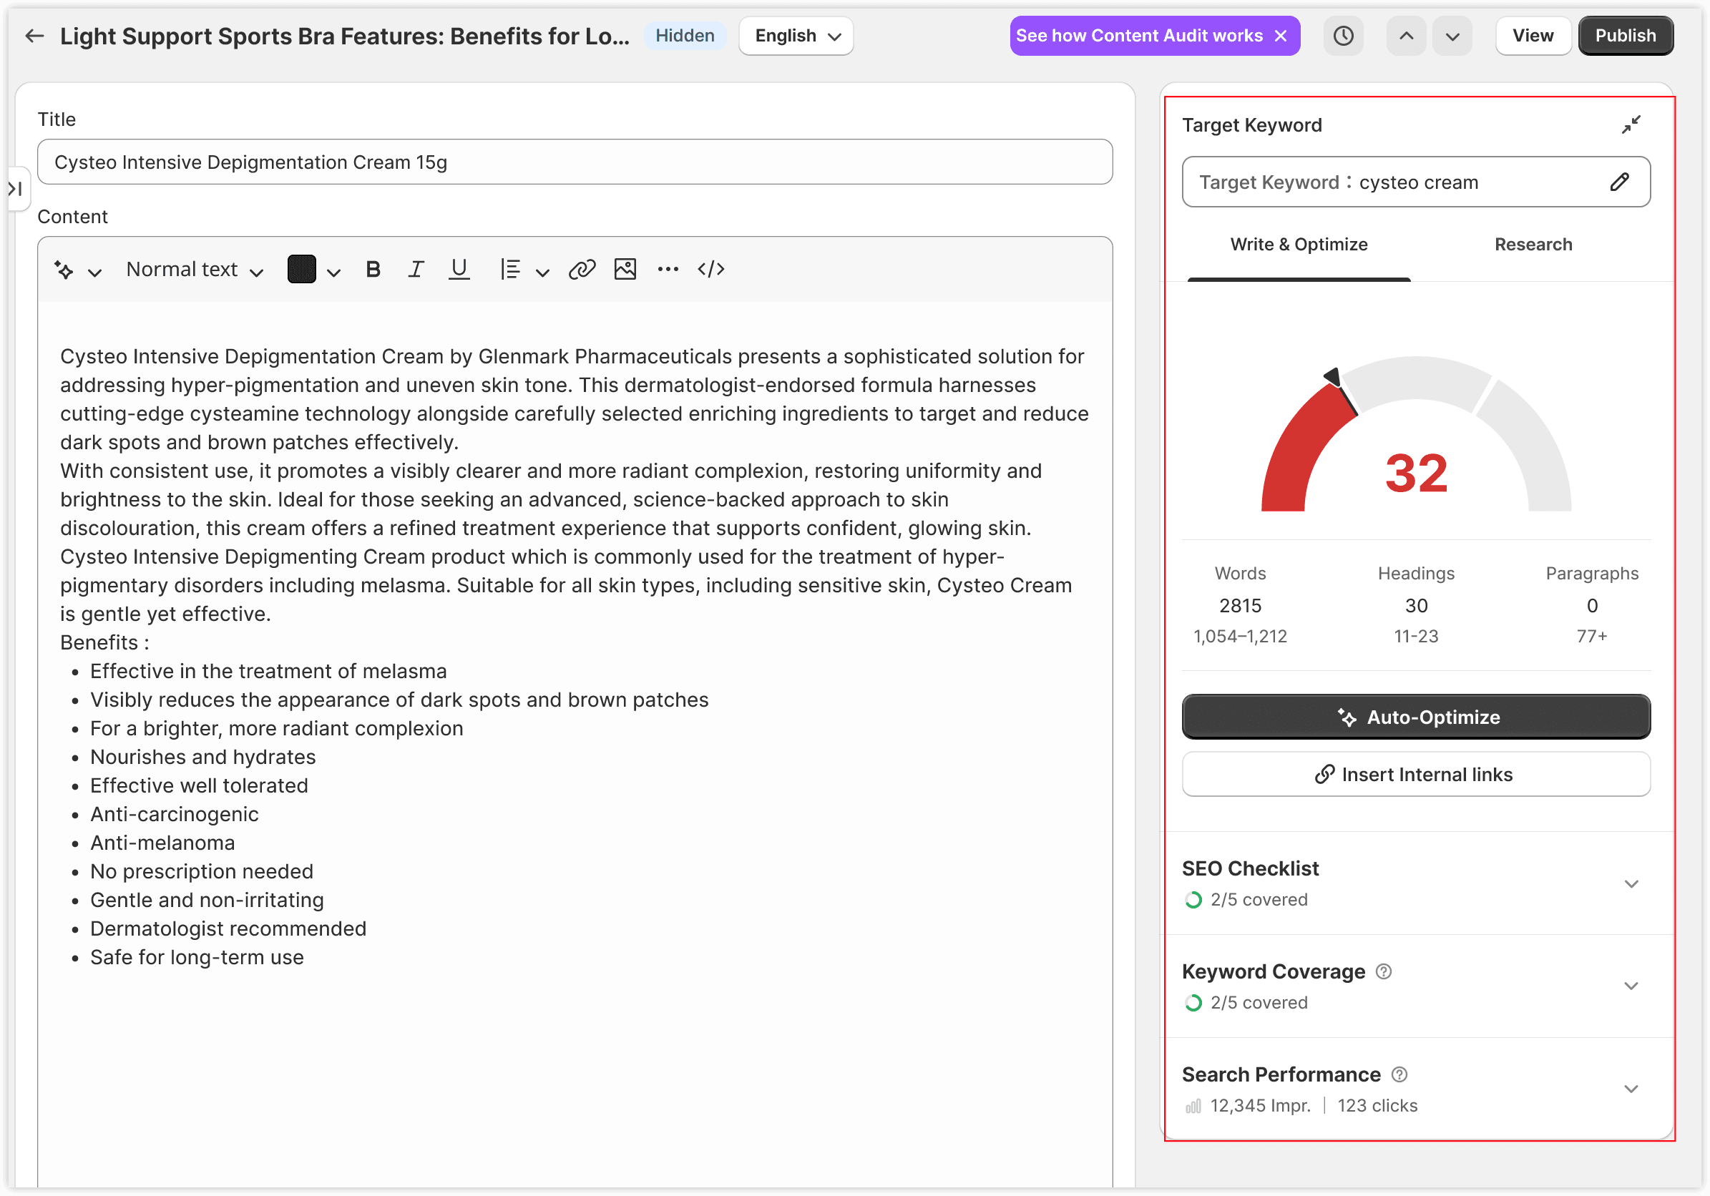Go to previous item with up chevron
The height and width of the screenshot is (1196, 1710).
pyautogui.click(x=1405, y=36)
